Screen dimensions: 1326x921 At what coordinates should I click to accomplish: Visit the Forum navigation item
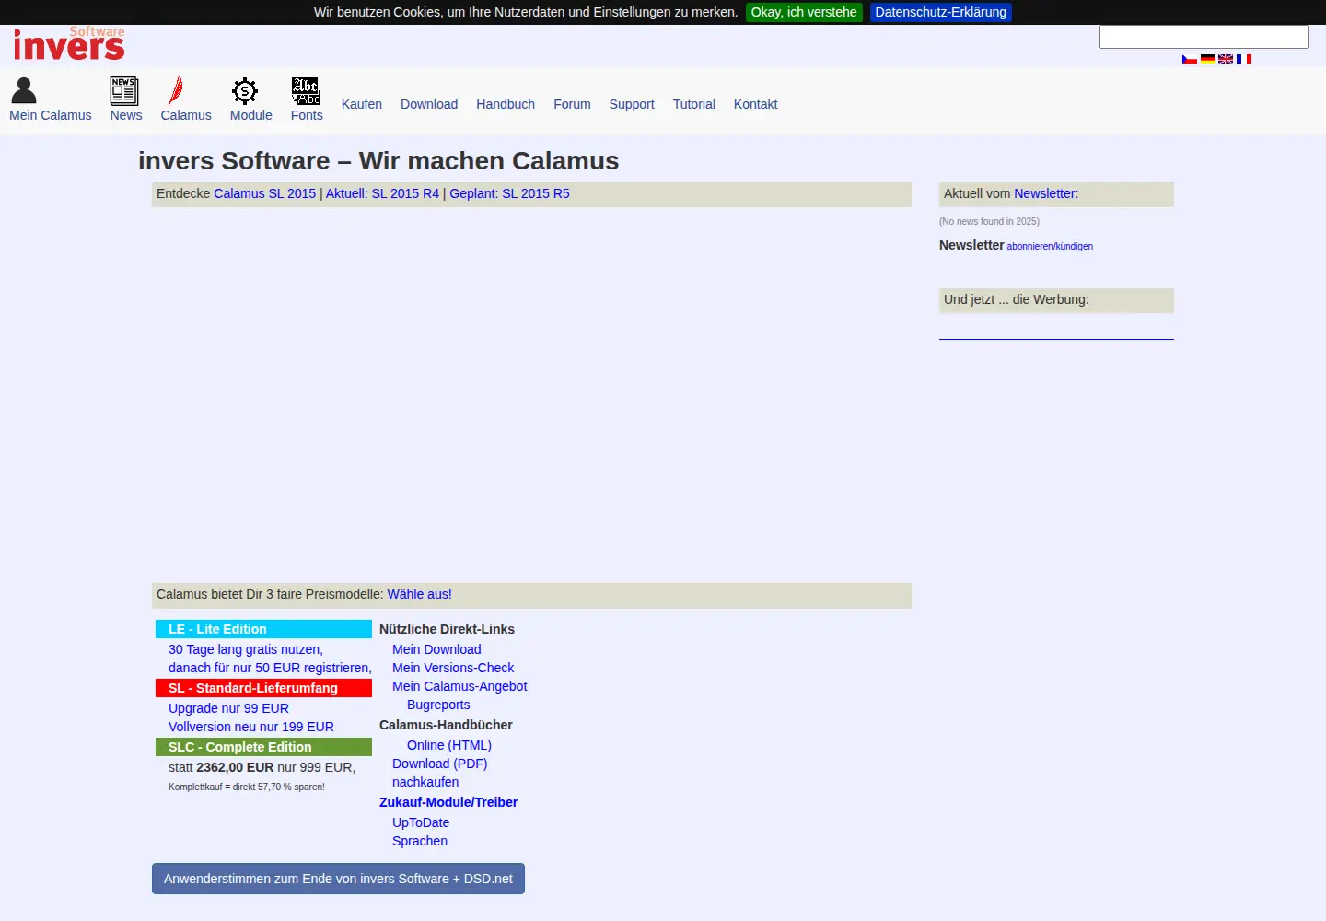tap(572, 104)
